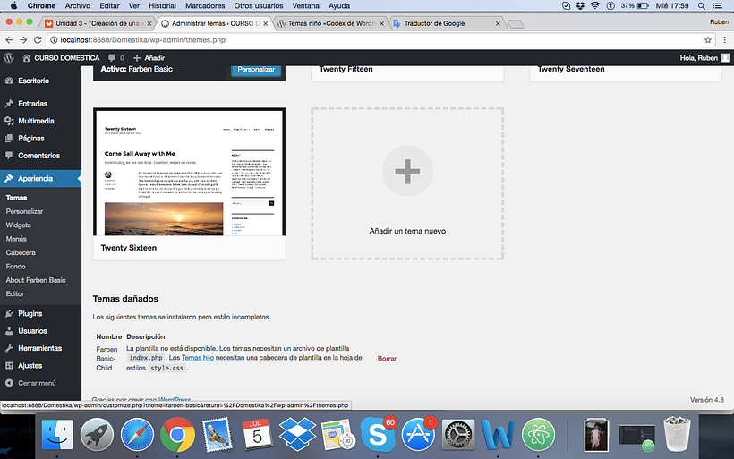Open the Trash in the dock
The width and height of the screenshot is (734, 459).
[x=677, y=435]
